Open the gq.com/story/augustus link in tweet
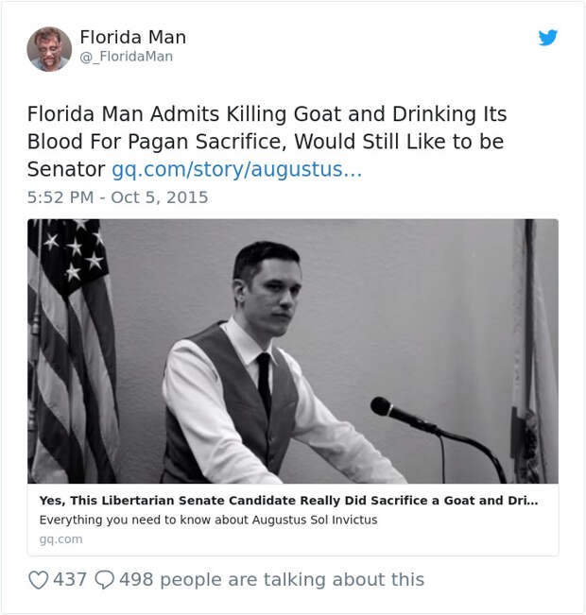Screen dimensions: 586x615 (x=237, y=170)
